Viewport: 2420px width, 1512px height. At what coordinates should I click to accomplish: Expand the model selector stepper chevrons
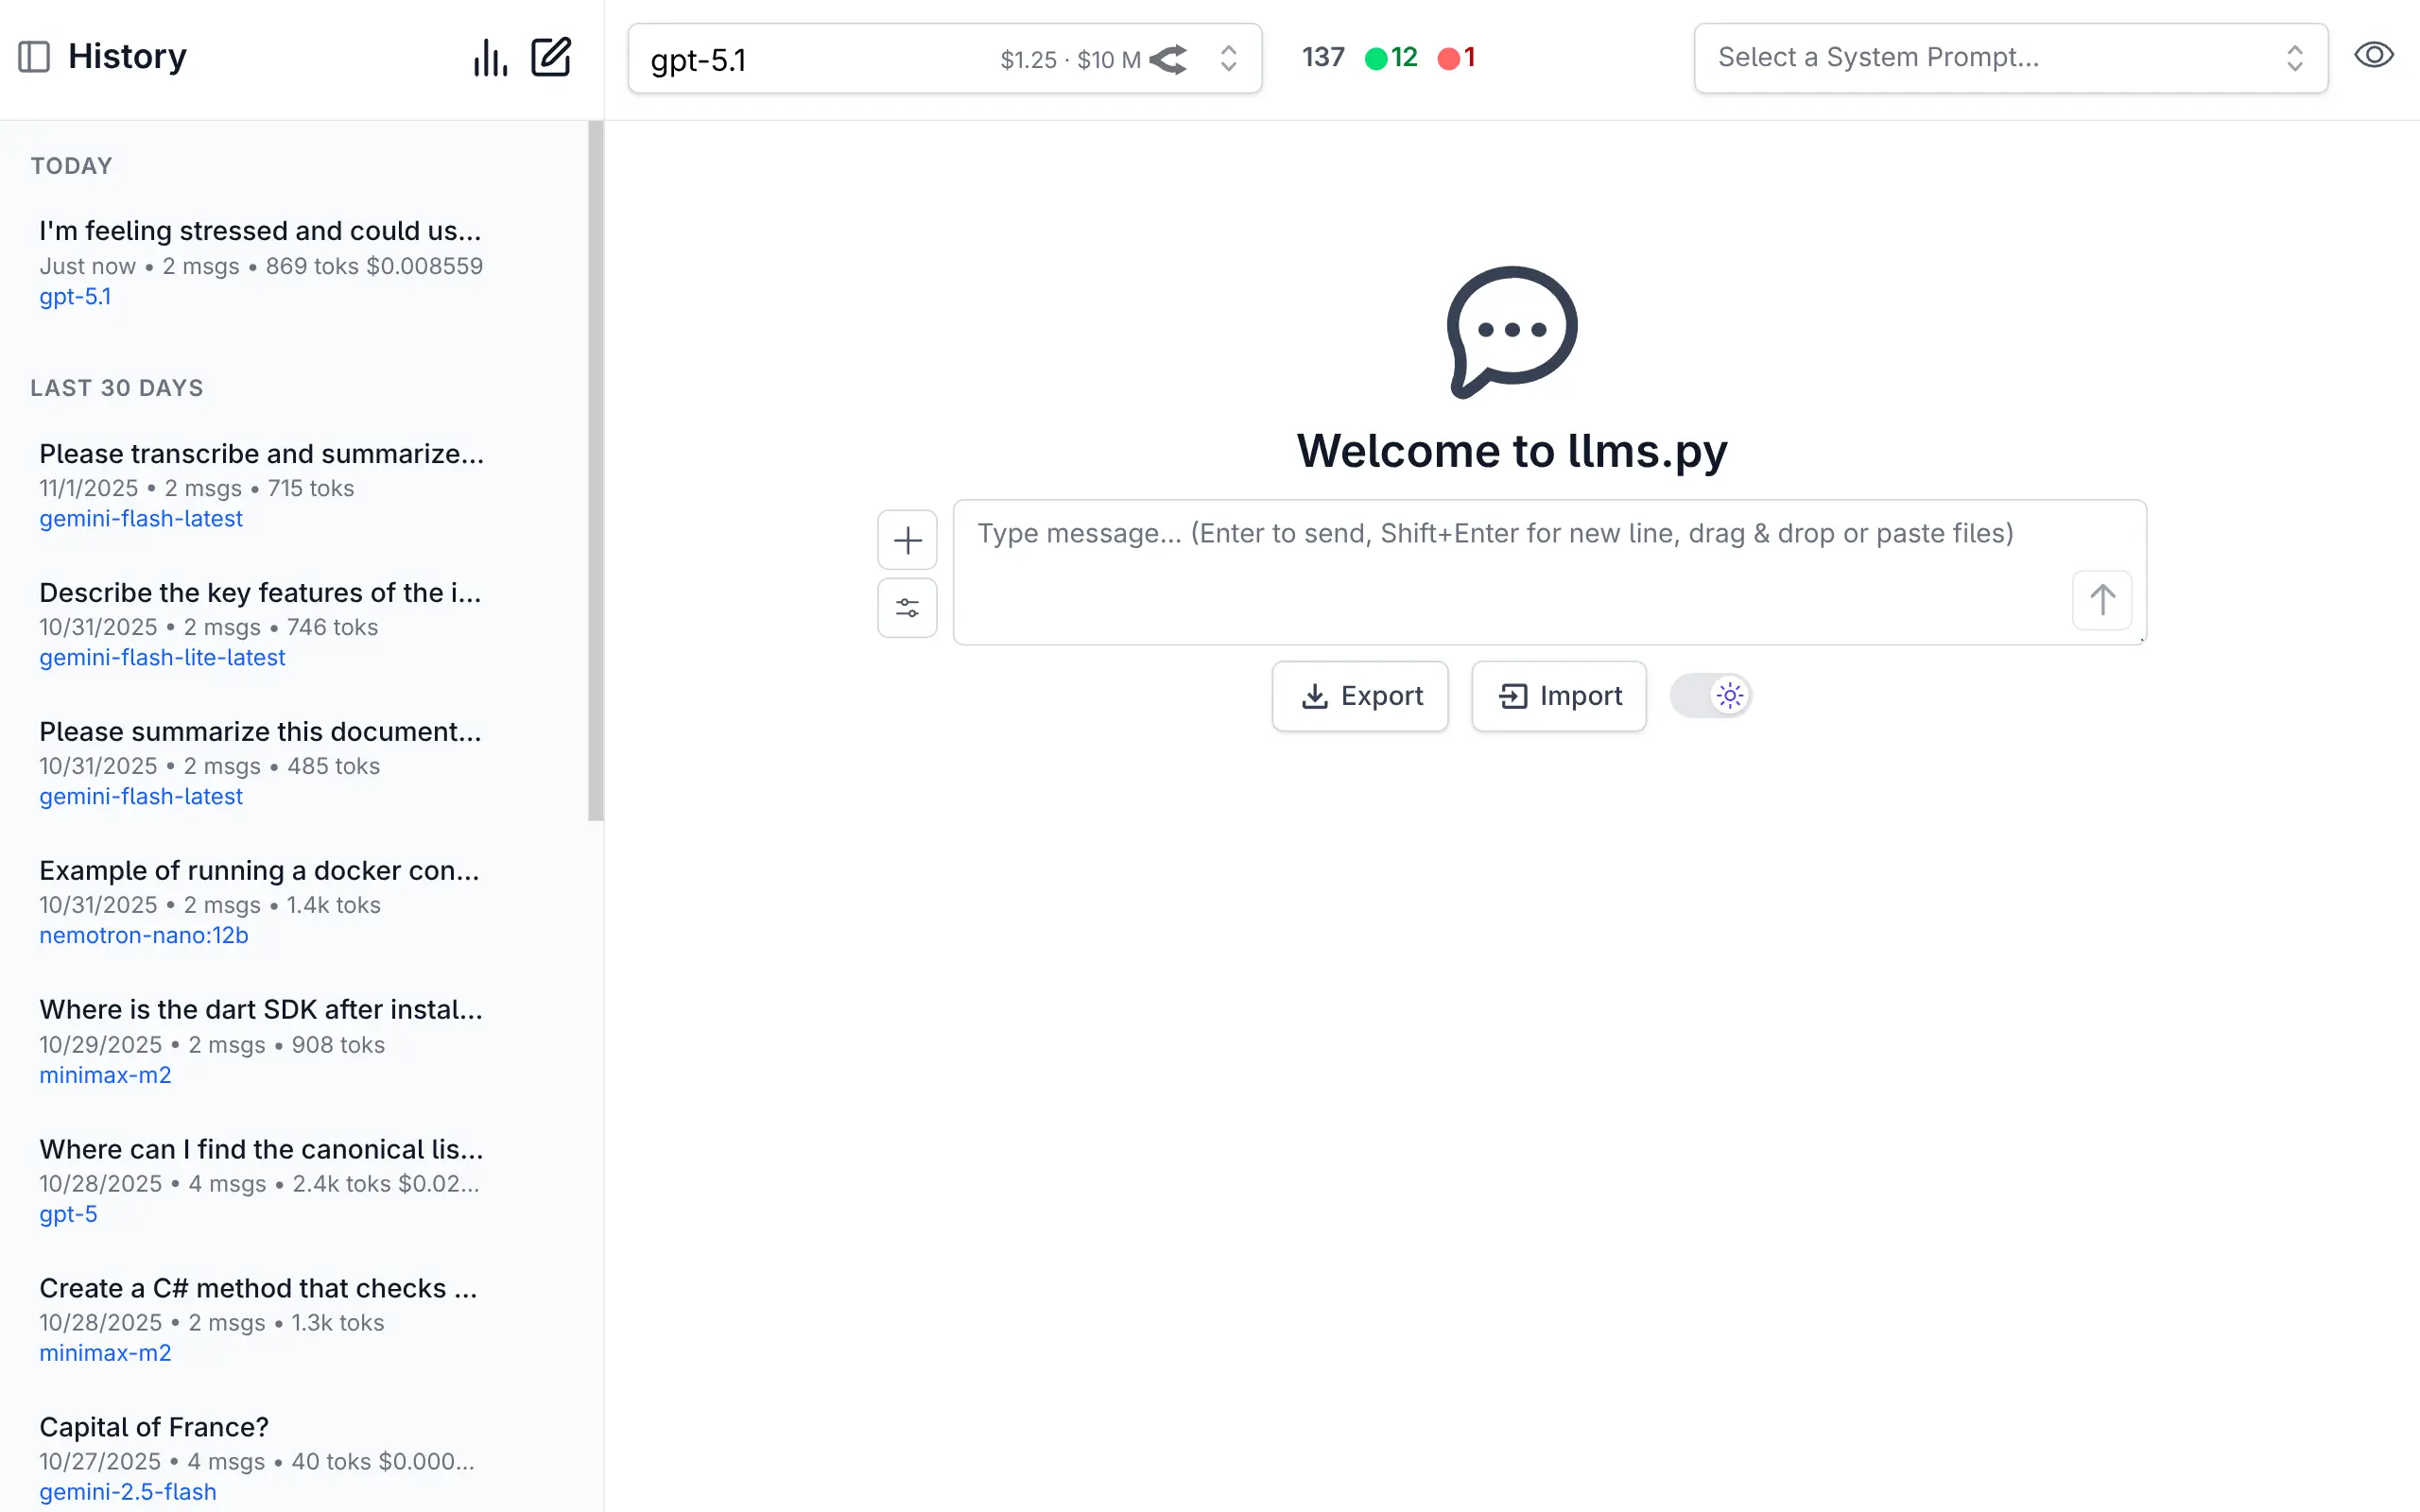1228,59
